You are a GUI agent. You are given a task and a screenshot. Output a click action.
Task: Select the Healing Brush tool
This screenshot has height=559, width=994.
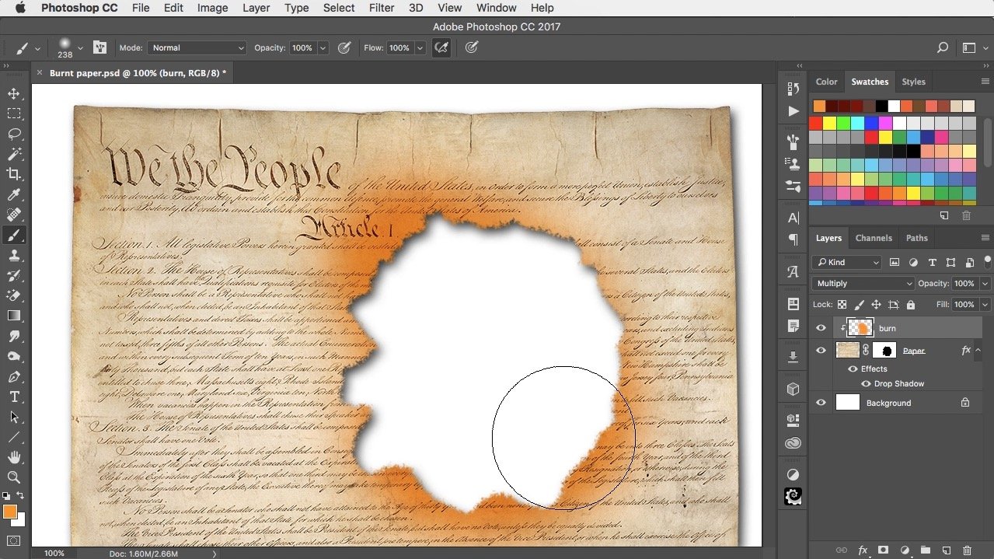coord(14,215)
